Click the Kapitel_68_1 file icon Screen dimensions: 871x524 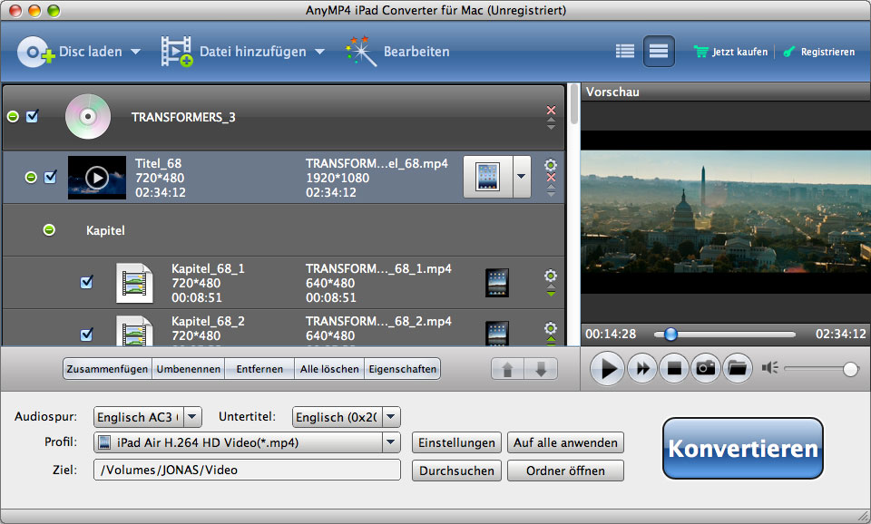[x=134, y=283]
